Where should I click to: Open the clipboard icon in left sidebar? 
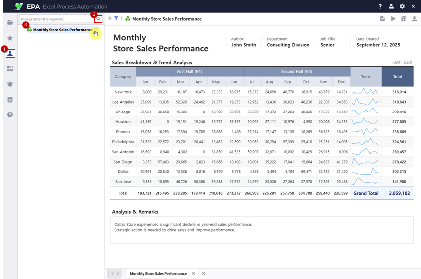pyautogui.click(x=10, y=100)
